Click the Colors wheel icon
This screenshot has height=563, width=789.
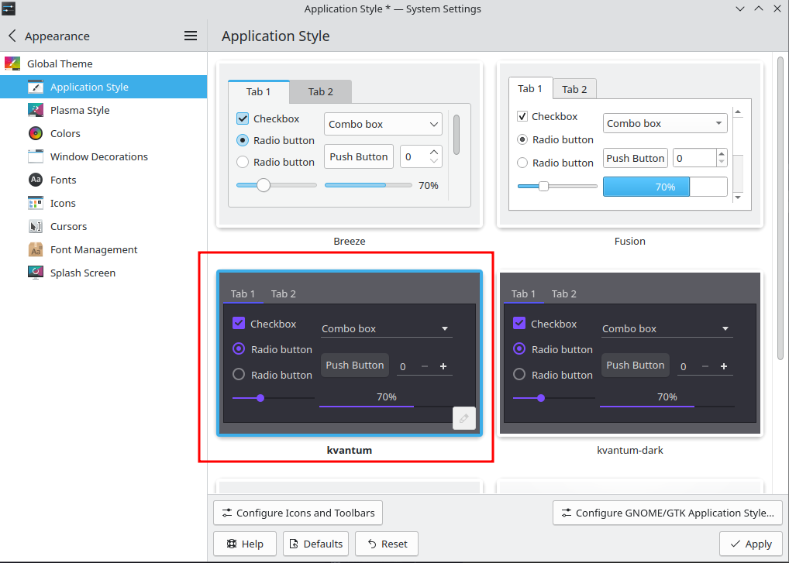point(35,133)
